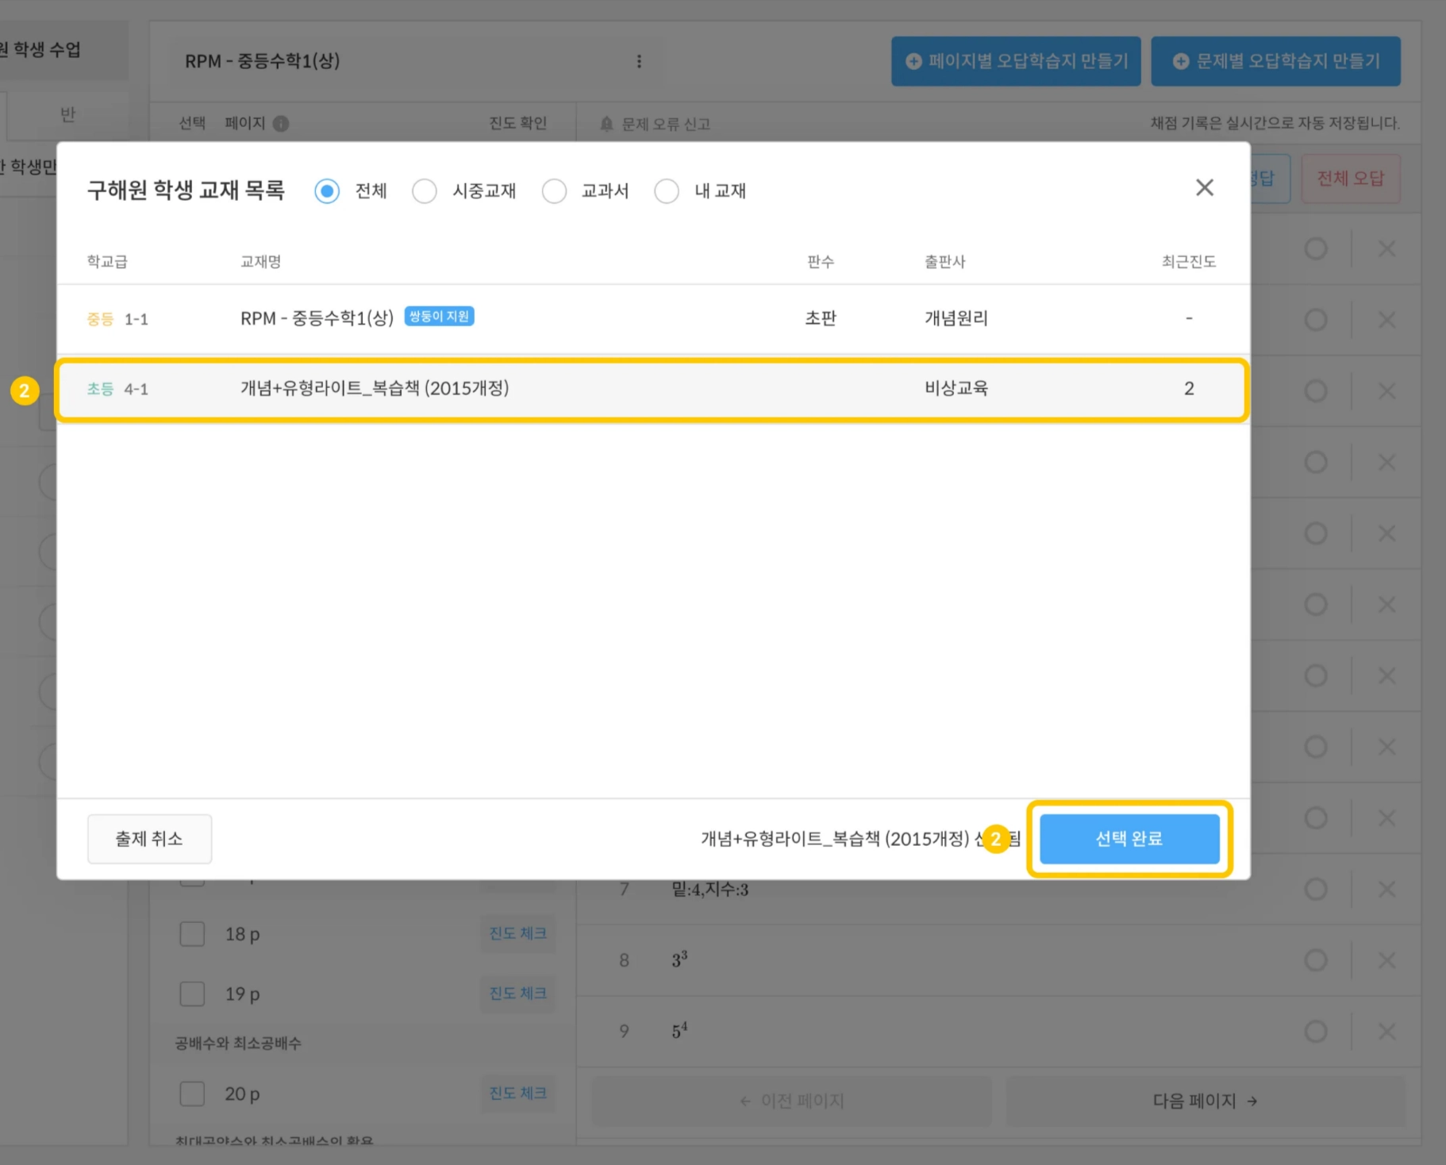Choose the RPM - 중등수학1(상) textbook row
Screen dimensions: 1446x1165
653,319
